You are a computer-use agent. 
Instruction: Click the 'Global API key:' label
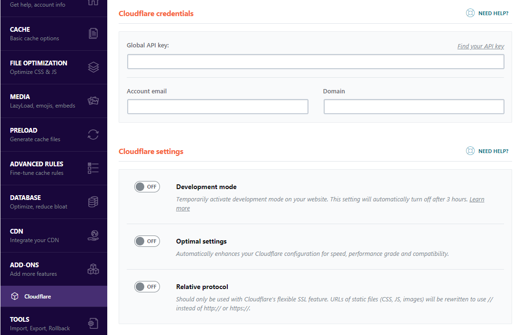148,45
